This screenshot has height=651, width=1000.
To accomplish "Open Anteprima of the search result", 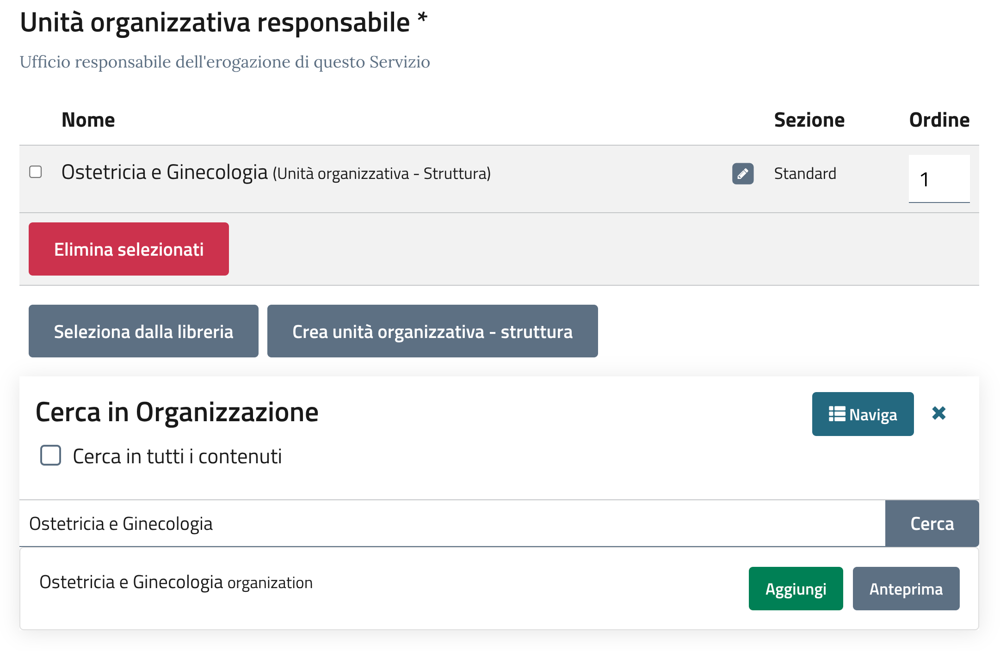I will [906, 589].
